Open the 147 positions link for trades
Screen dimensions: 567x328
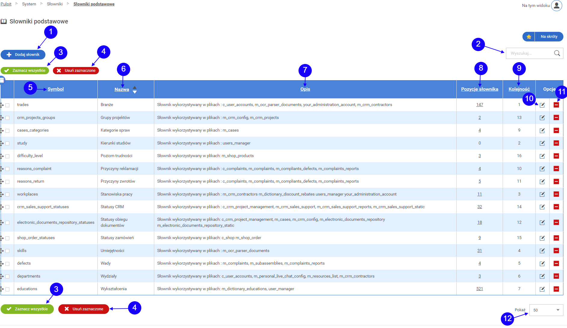(x=480, y=105)
